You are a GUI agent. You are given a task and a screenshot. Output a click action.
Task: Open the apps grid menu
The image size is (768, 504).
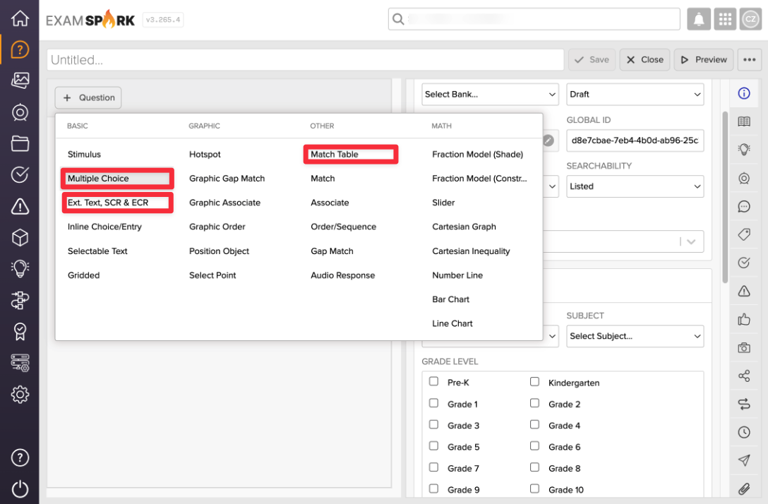click(x=725, y=20)
